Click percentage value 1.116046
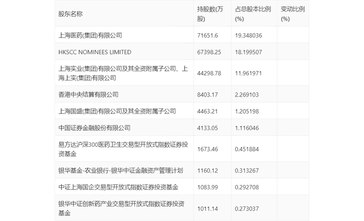 pos(247,128)
